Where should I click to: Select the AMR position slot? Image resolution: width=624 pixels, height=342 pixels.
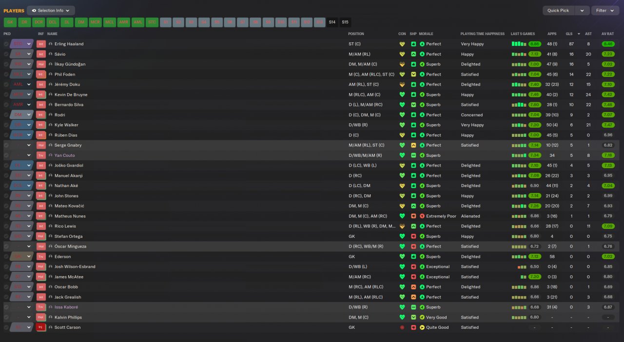(123, 22)
